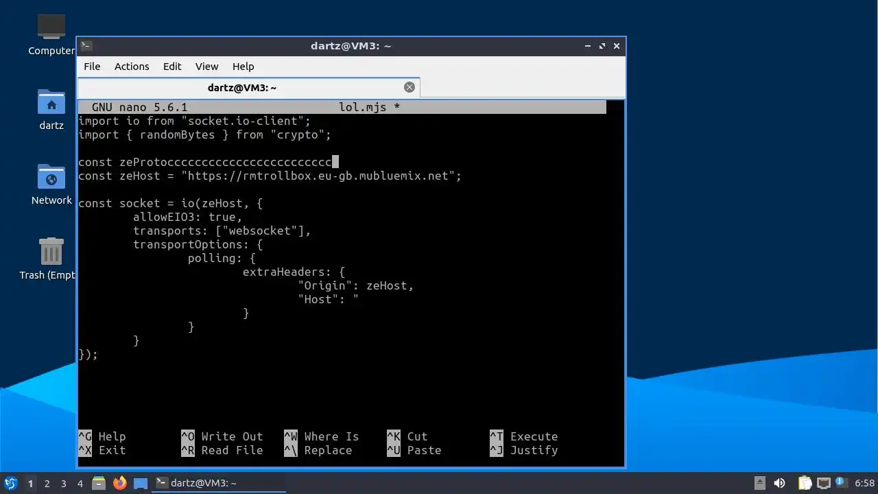This screenshot has width=878, height=494.
Task: Switch to virtual desktop 2
Action: [x=47, y=484]
